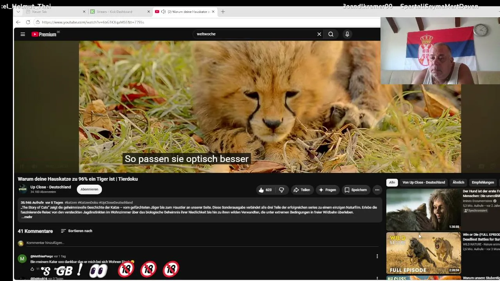500x281 pixels.
Task: Go to YouTube Premium home logo
Action: [44, 34]
